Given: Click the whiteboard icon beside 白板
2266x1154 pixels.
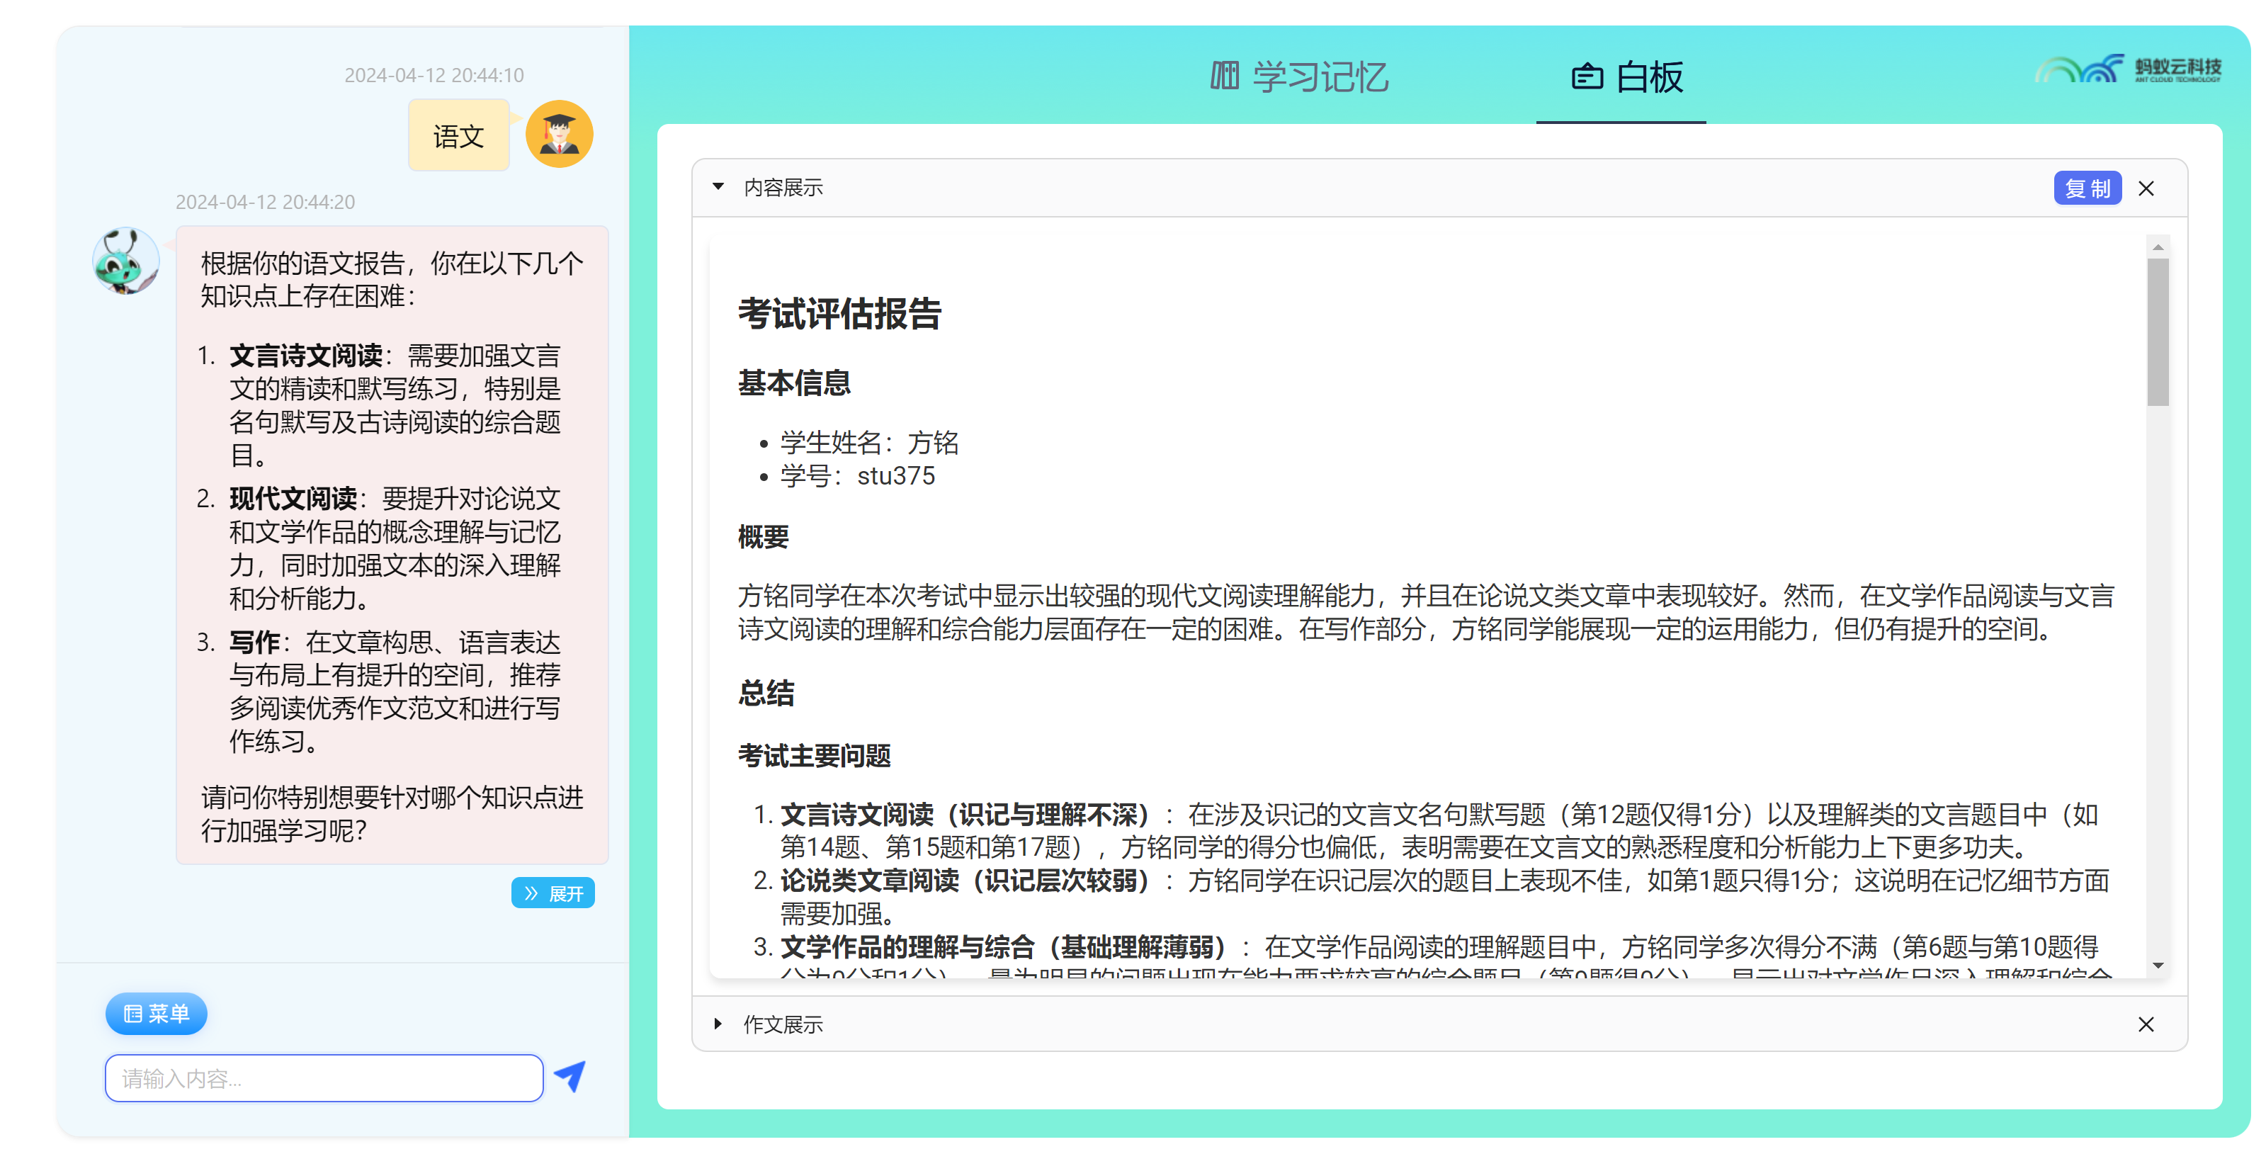Looking at the screenshot, I should click(1588, 77).
